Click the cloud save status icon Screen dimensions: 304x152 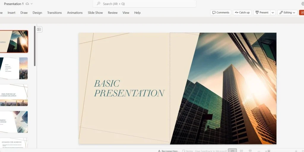27,4
